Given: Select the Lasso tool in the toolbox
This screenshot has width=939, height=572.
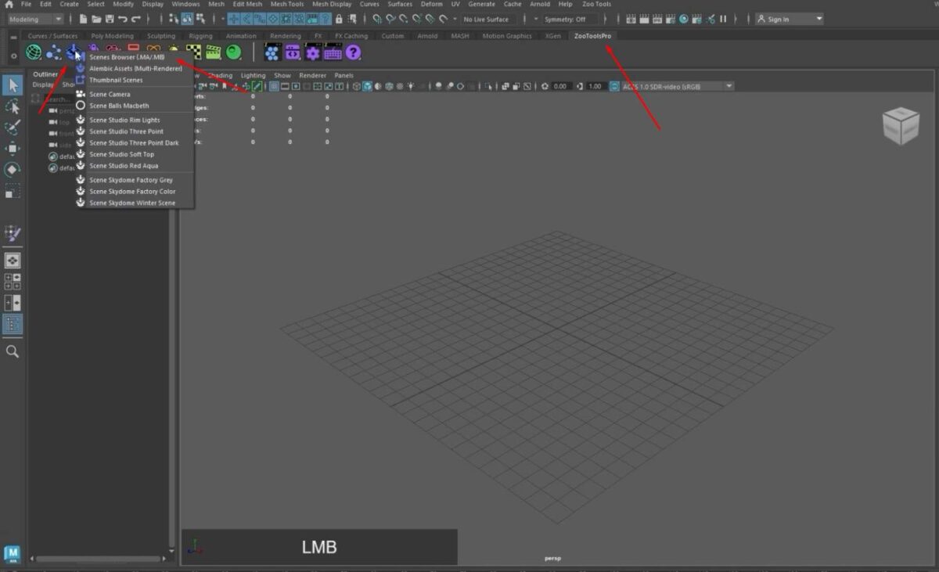Looking at the screenshot, I should (x=11, y=106).
